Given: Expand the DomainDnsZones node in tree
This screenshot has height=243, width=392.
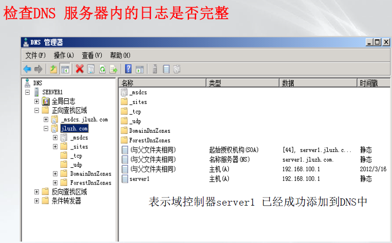Looking at the screenshot, I should (x=55, y=174).
